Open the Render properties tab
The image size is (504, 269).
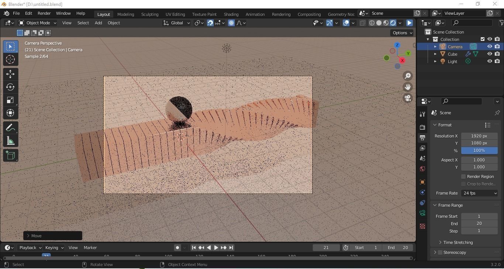tap(422, 127)
